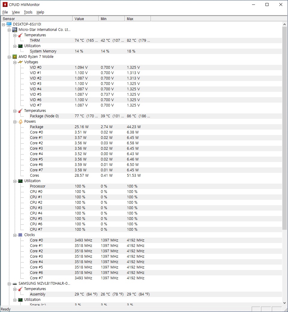The width and height of the screenshot is (288, 312).
Task: Click the SAMSUNG drive icon
Action: [15, 284]
